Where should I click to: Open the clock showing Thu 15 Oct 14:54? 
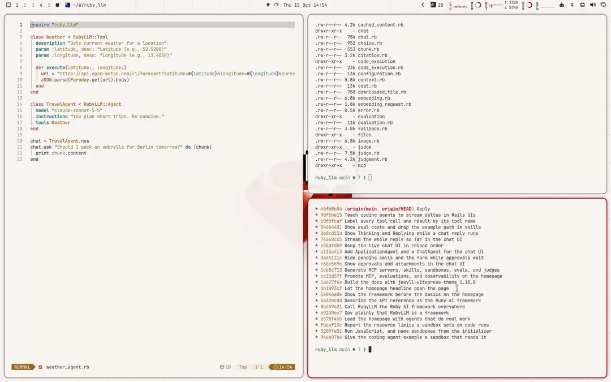point(305,5)
